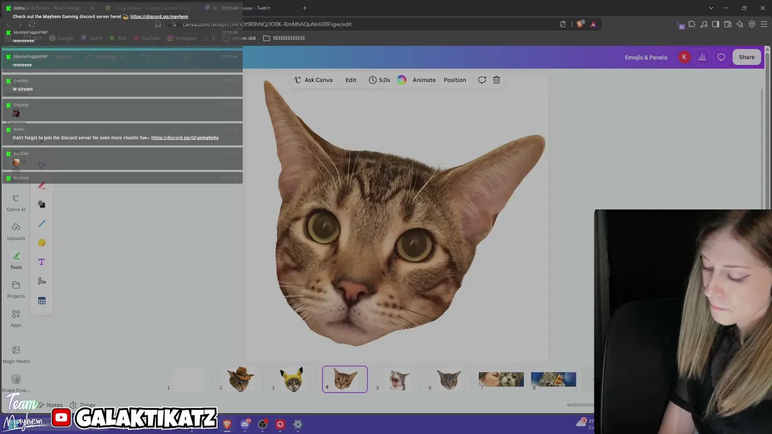Toggle the browser sidebar panel
772x434 pixels.
715,24
